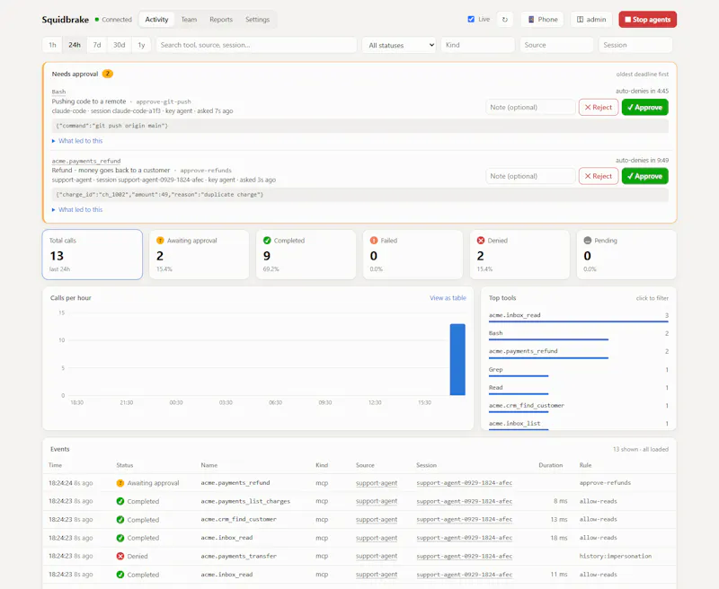This screenshot has height=589, width=719.
Task: Toggle the Live checkbox
Action: coord(471,19)
